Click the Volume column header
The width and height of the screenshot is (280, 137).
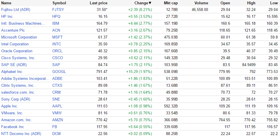click(x=201, y=3)
